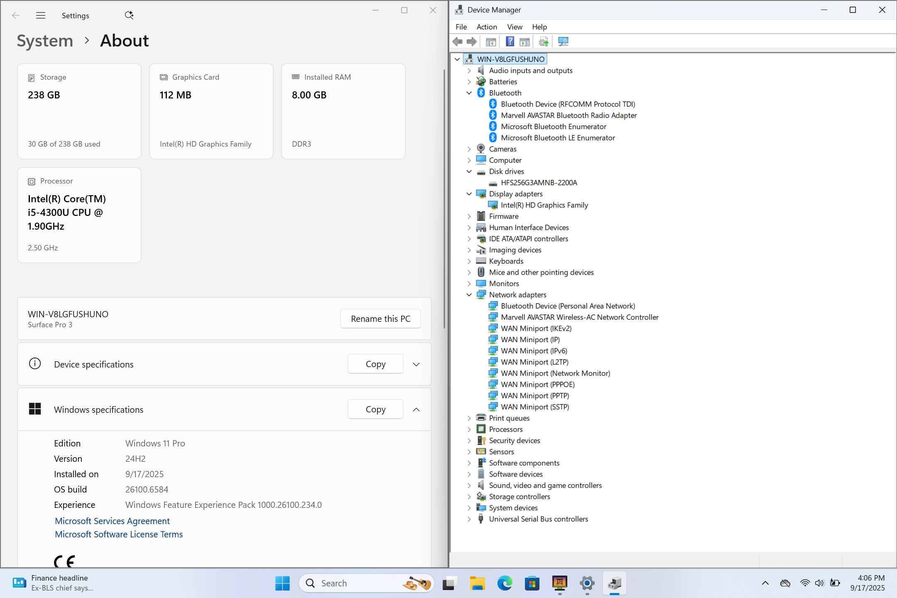The image size is (897, 598).
Task: Click the Graphics Card 112 MB card
Action: point(211,111)
